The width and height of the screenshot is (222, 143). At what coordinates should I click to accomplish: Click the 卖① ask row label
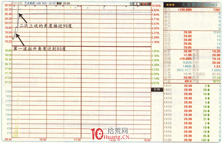pyautogui.click(x=168, y=28)
